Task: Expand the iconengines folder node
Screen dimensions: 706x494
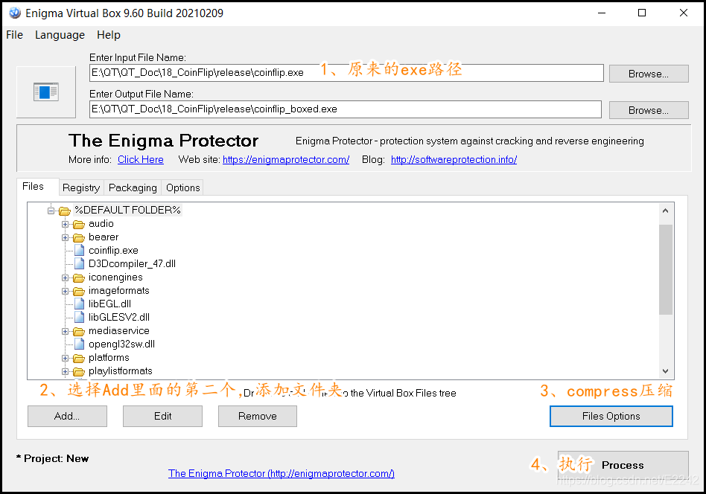Action: [66, 278]
